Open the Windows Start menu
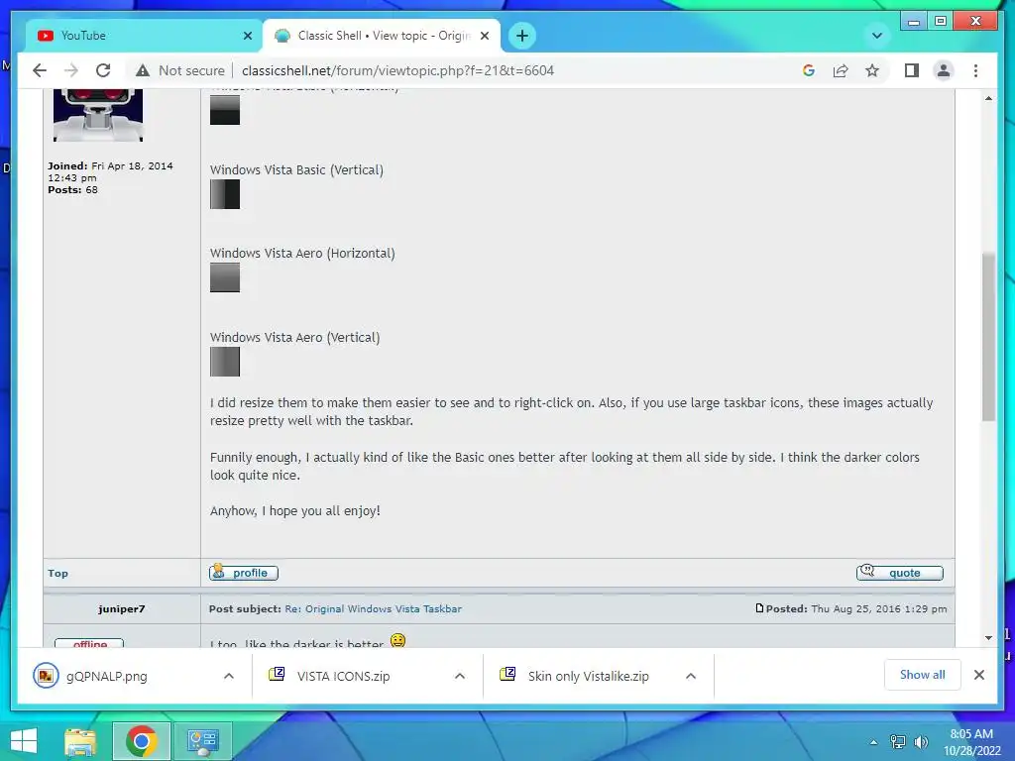1015x761 pixels. pyautogui.click(x=24, y=741)
